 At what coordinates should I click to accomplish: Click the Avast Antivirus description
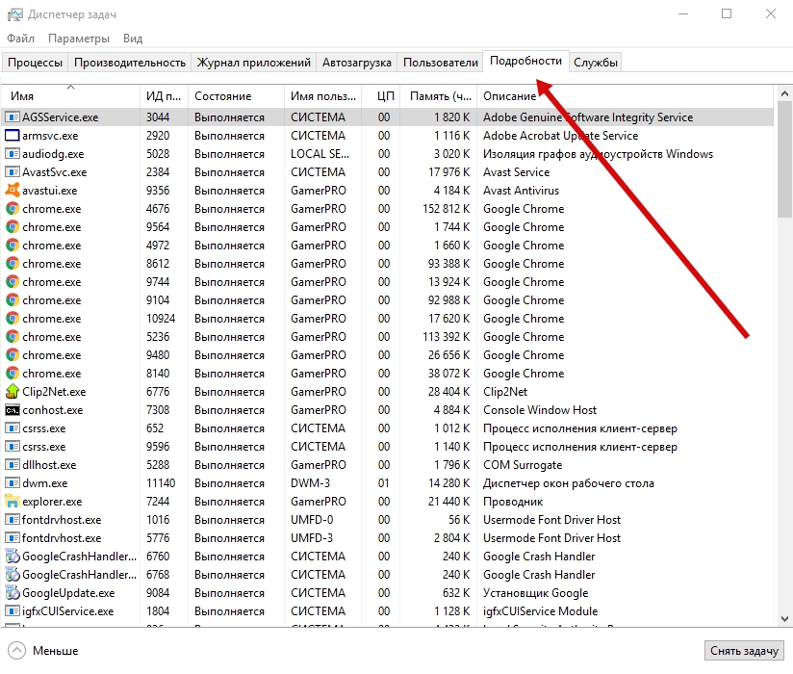click(x=521, y=191)
